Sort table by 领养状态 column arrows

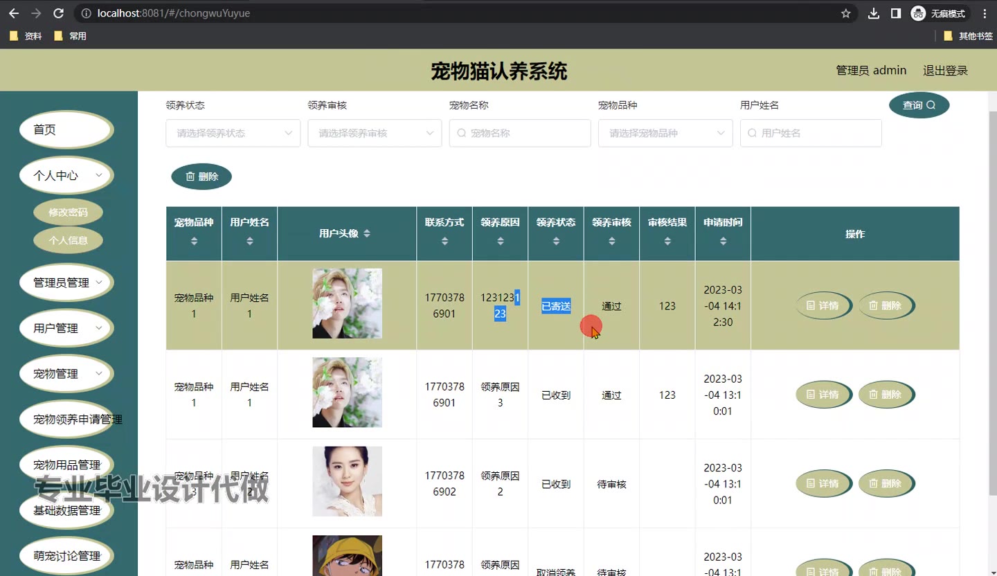556,241
